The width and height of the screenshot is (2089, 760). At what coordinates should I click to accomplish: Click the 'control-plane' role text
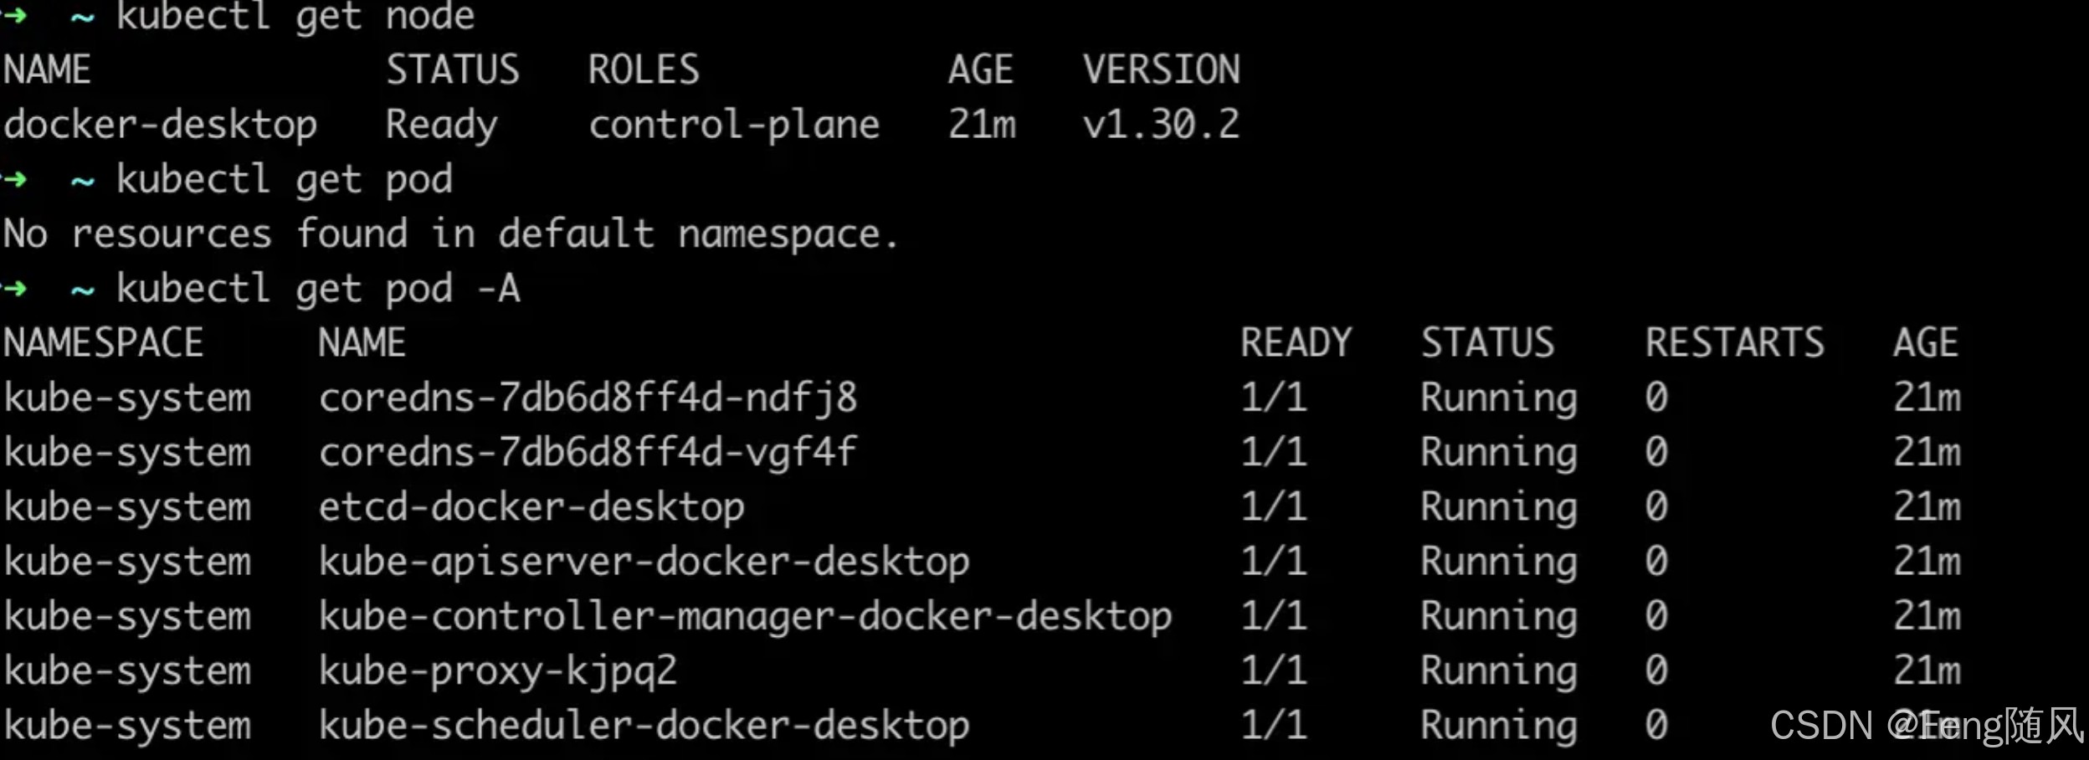pos(734,126)
